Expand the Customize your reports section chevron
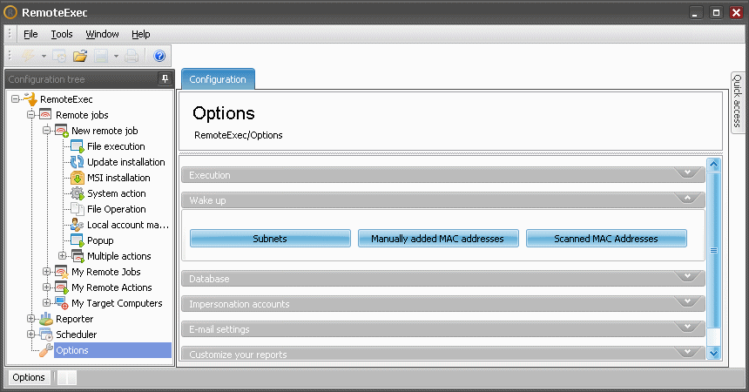Screen dimensions: 749x392 (687, 352)
